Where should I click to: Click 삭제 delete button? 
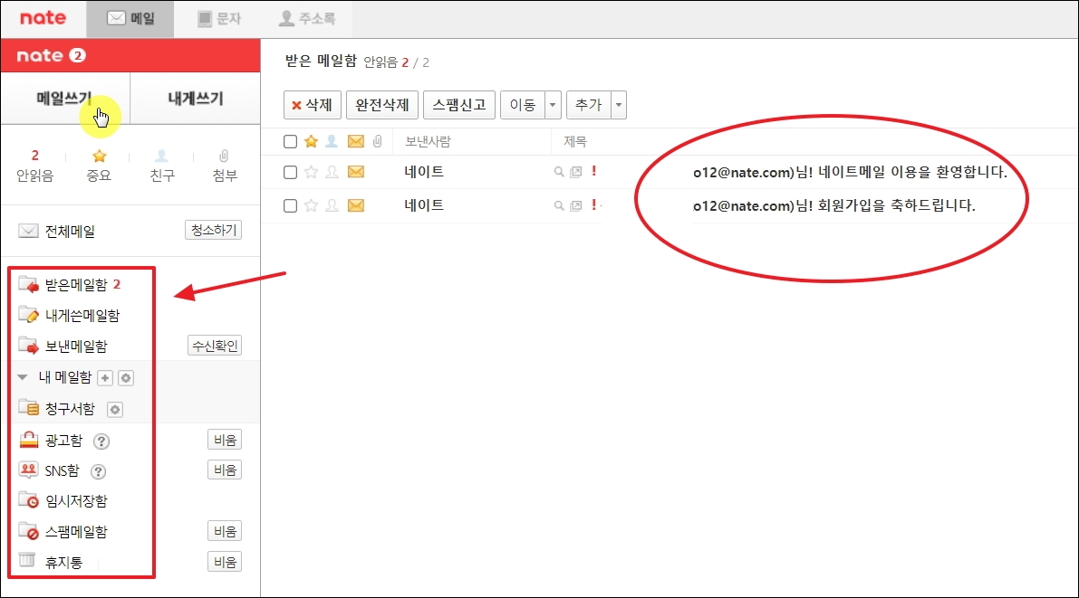pyautogui.click(x=313, y=105)
